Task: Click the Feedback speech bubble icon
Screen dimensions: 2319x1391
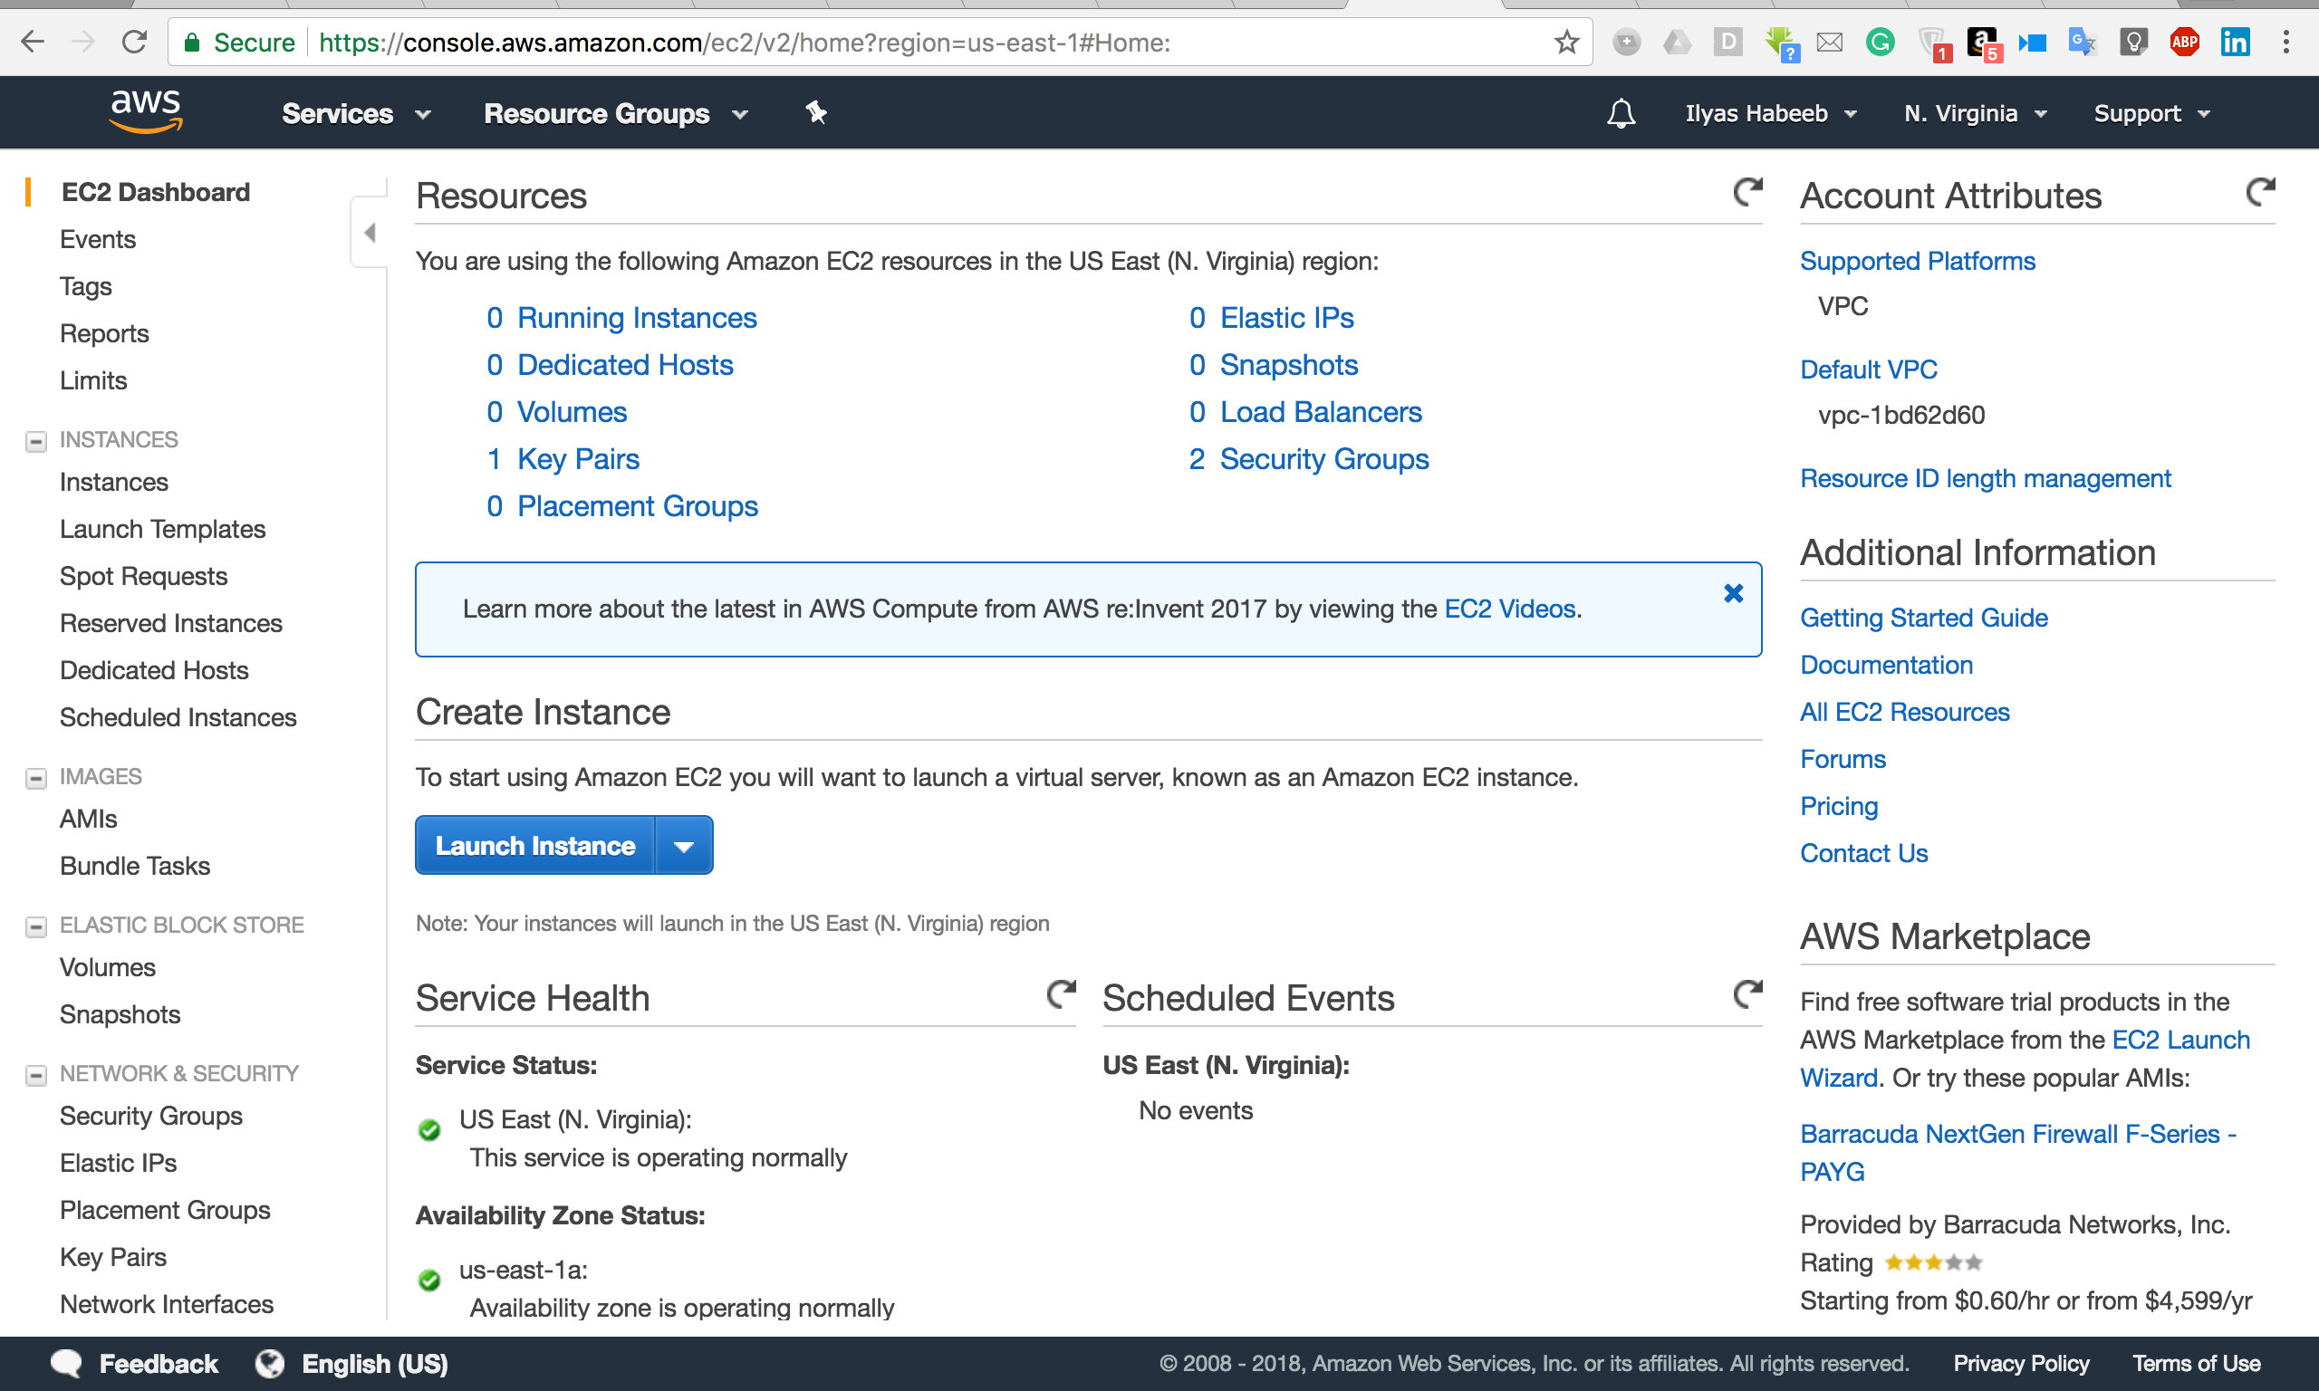Action: tap(65, 1363)
